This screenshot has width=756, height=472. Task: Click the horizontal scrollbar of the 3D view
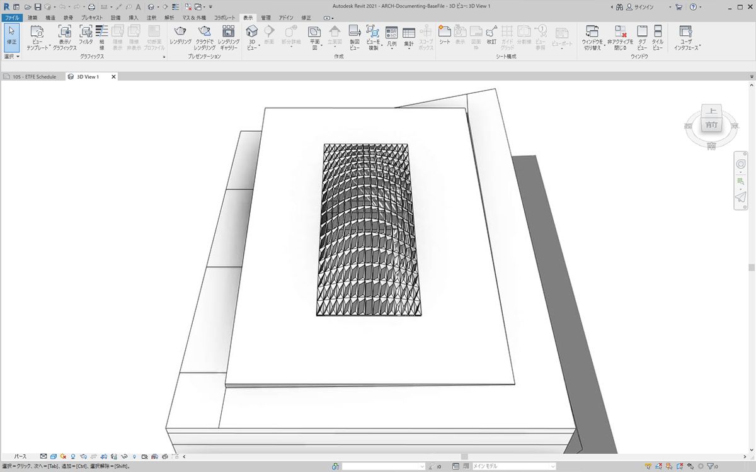pos(465,456)
